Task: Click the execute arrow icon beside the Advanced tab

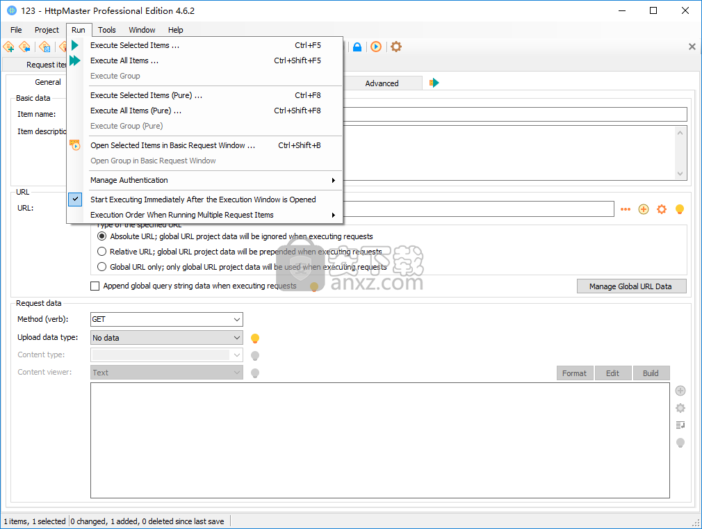Action: click(x=434, y=83)
